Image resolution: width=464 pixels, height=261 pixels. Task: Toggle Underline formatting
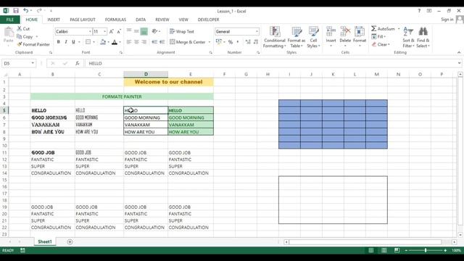73,42
